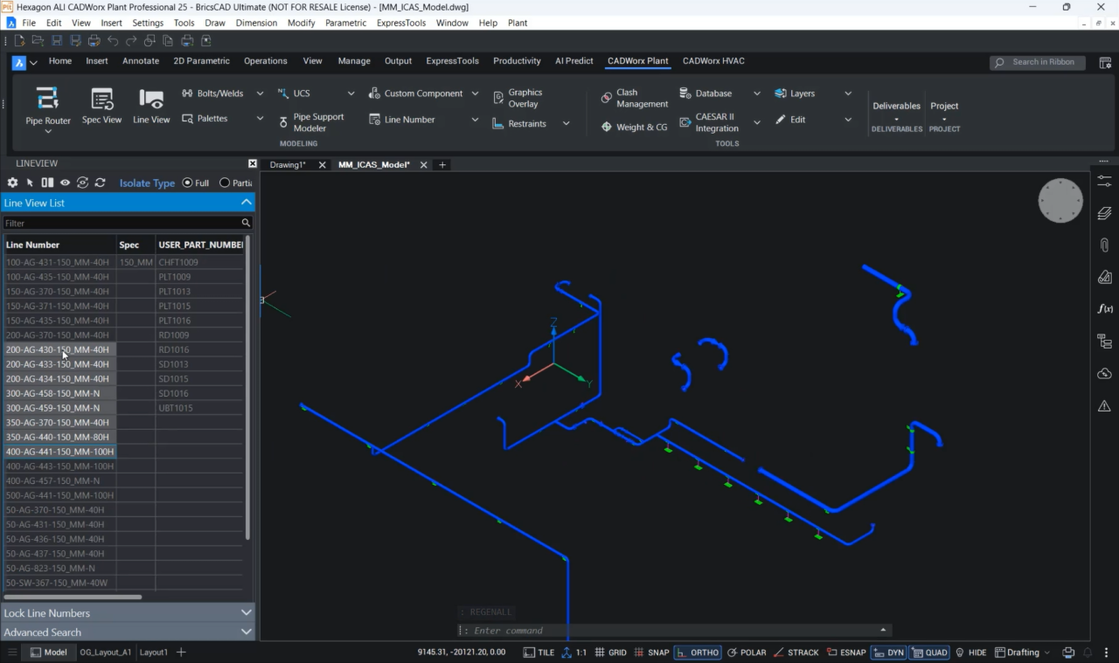Image resolution: width=1119 pixels, height=663 pixels.
Task: Select the Partial isolate type radio
Action: [x=225, y=183]
